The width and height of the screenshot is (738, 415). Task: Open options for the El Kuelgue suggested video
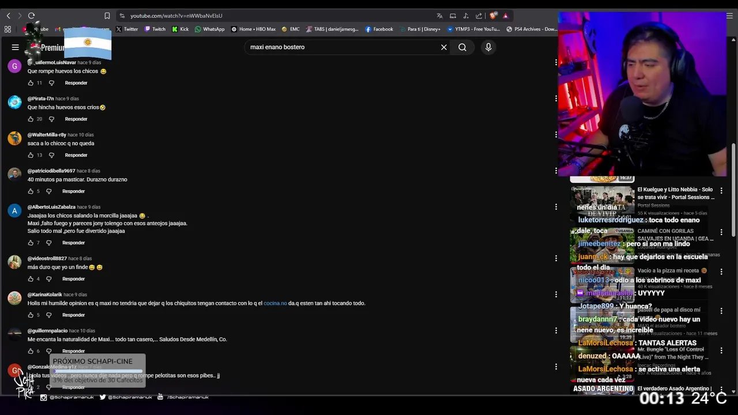click(721, 190)
